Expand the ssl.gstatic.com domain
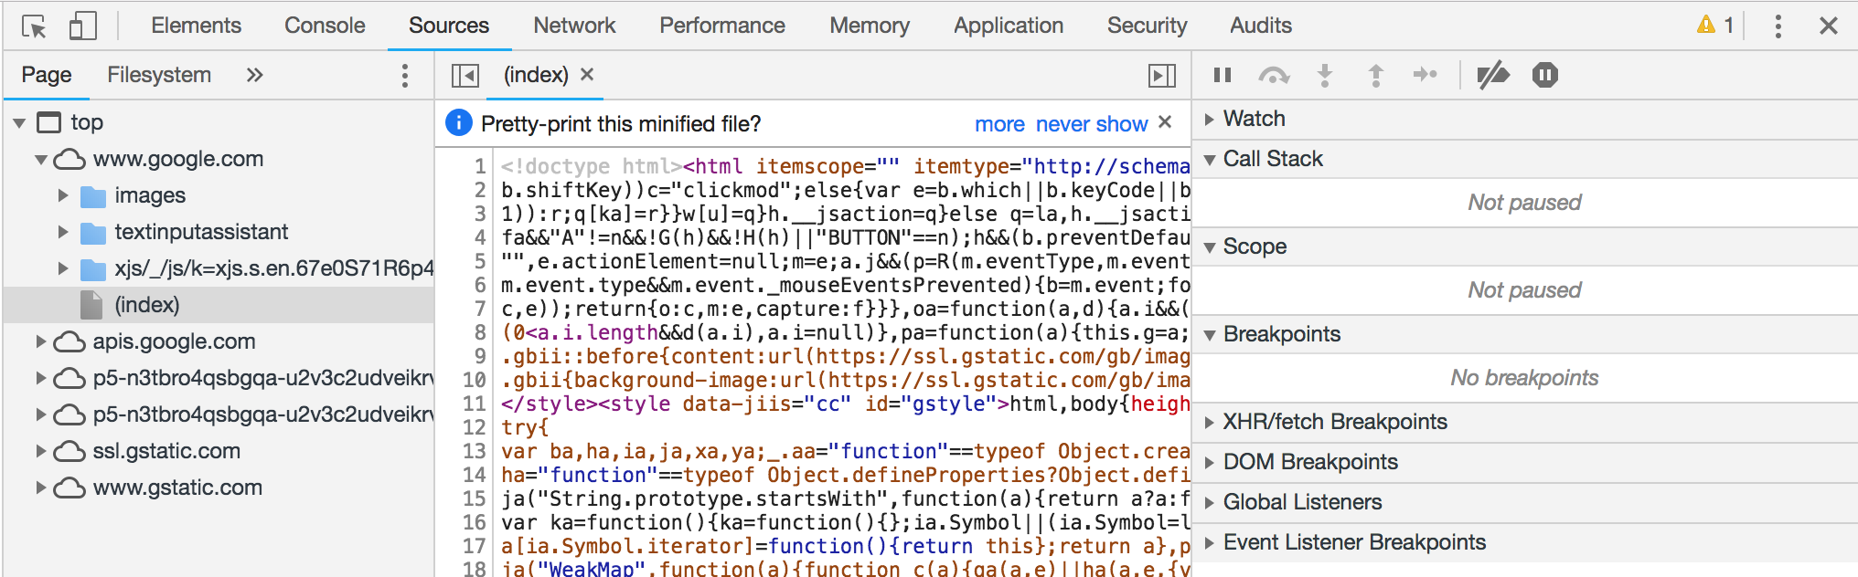The image size is (1858, 577). pos(40,451)
